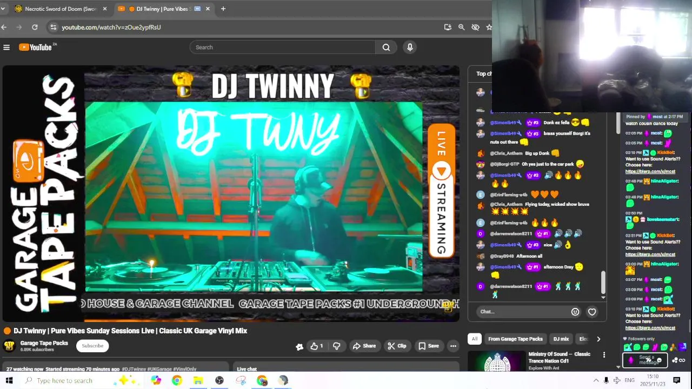Click the remix icon left of like

(x=299, y=346)
